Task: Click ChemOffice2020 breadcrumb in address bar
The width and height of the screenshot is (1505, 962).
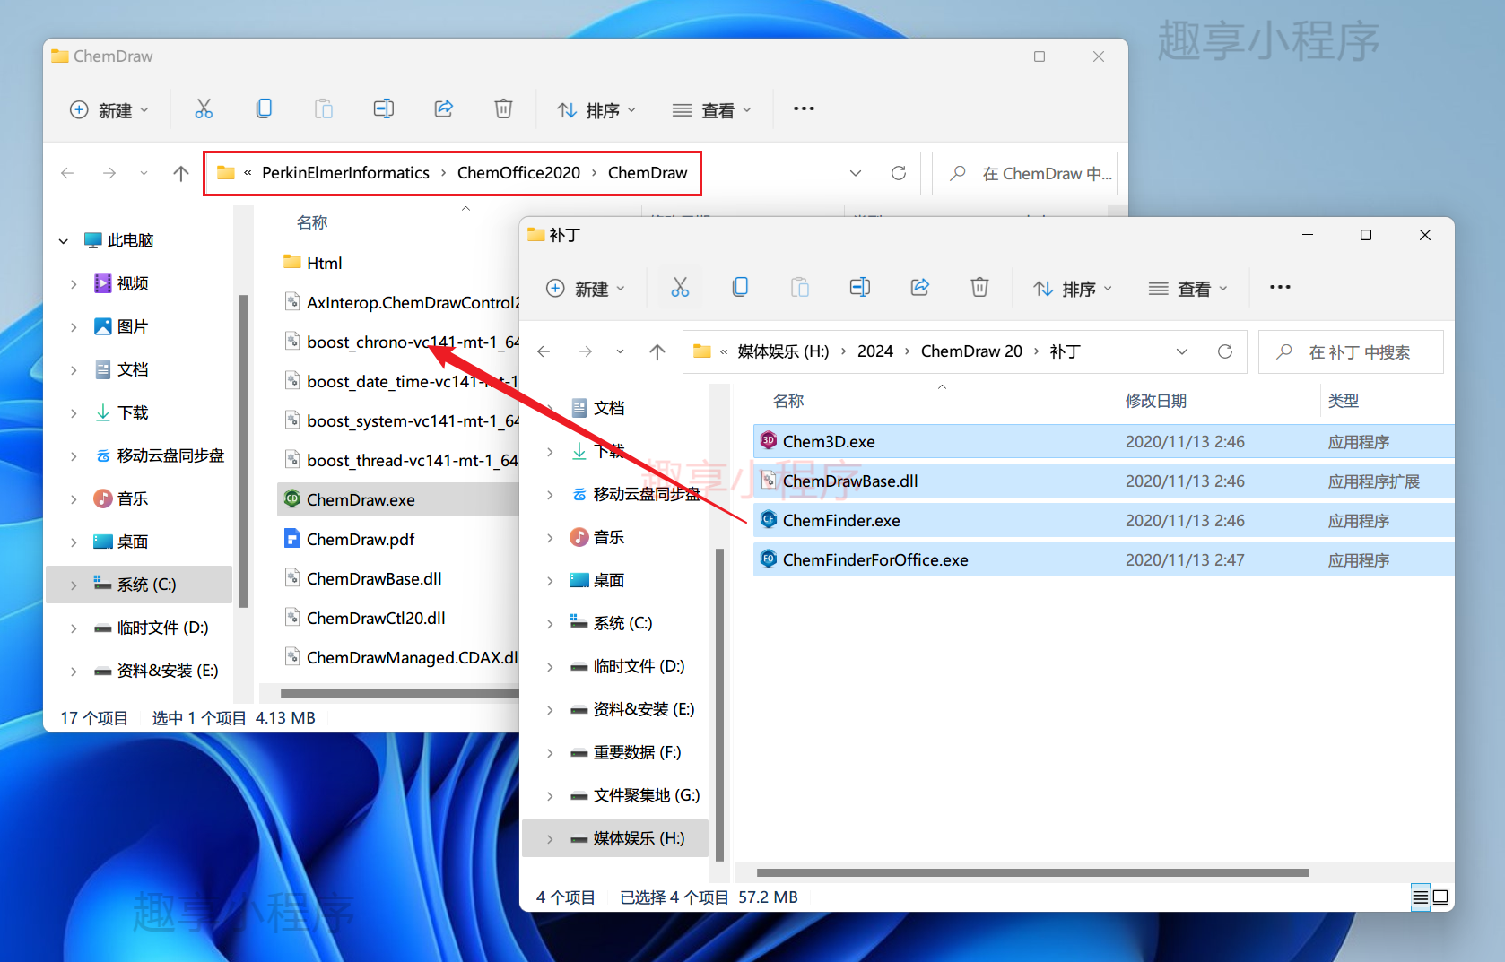Action: pos(518,173)
